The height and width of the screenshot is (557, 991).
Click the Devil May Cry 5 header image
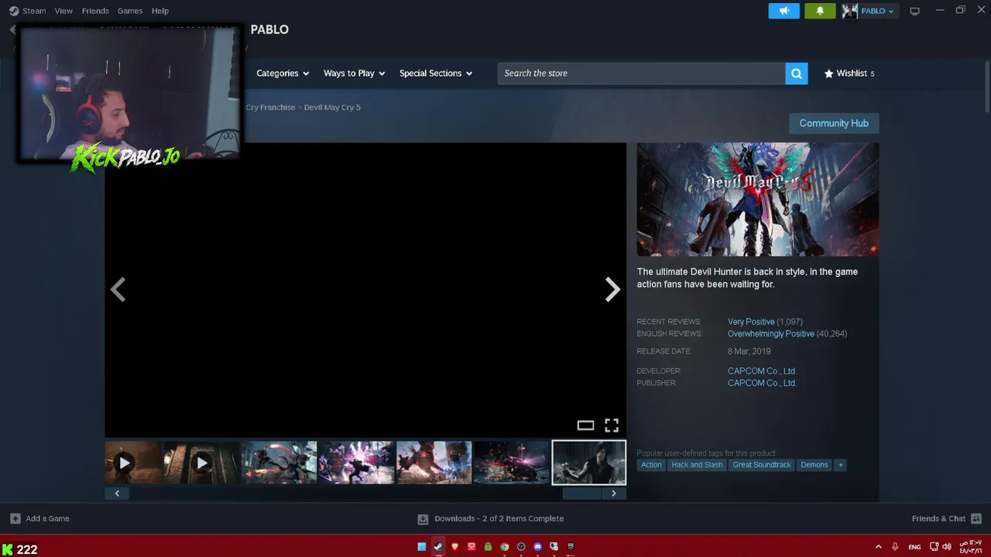(757, 200)
